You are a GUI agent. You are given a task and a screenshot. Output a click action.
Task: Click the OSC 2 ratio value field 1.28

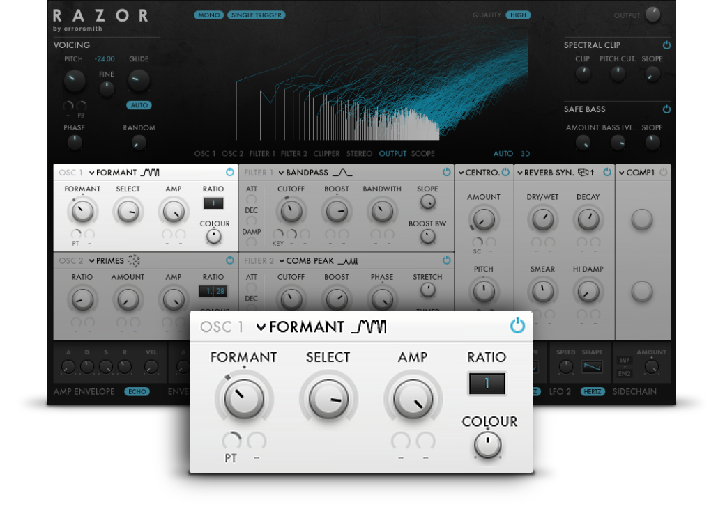tap(213, 291)
